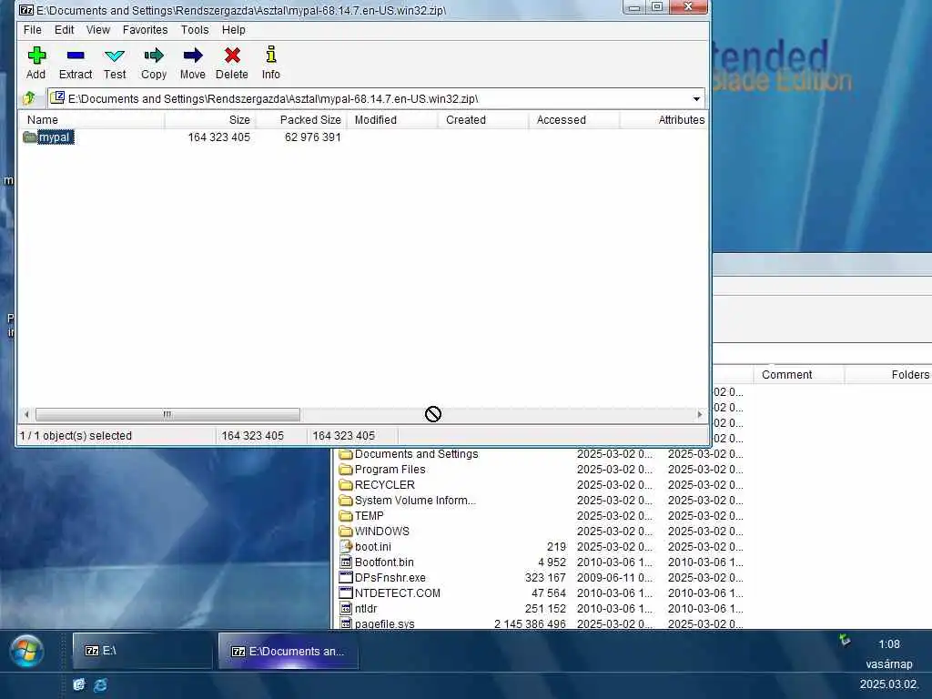Open the Edit menu
This screenshot has width=932, height=699.
coord(65,30)
